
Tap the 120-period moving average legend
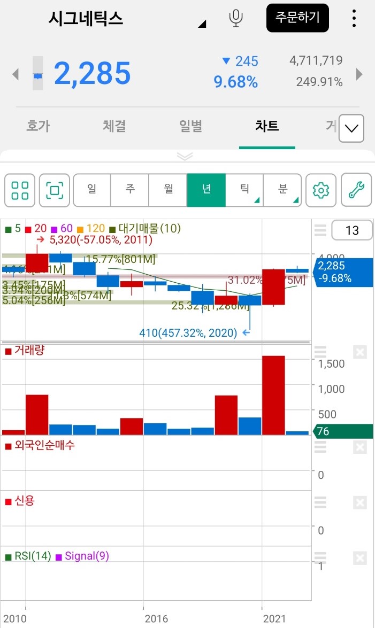91,229
